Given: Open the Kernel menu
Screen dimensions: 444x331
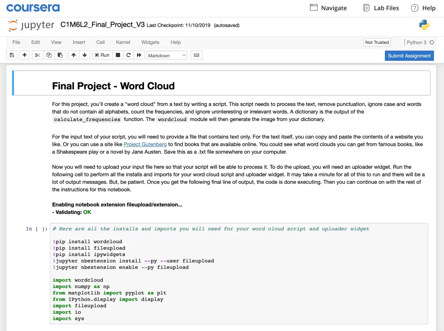Looking at the screenshot, I should tap(123, 42).
